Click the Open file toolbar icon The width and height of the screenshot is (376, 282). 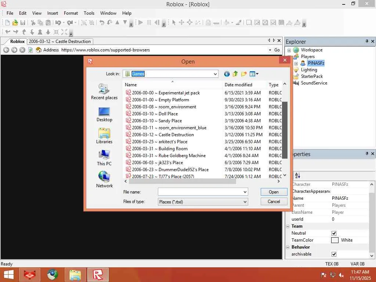15,23
